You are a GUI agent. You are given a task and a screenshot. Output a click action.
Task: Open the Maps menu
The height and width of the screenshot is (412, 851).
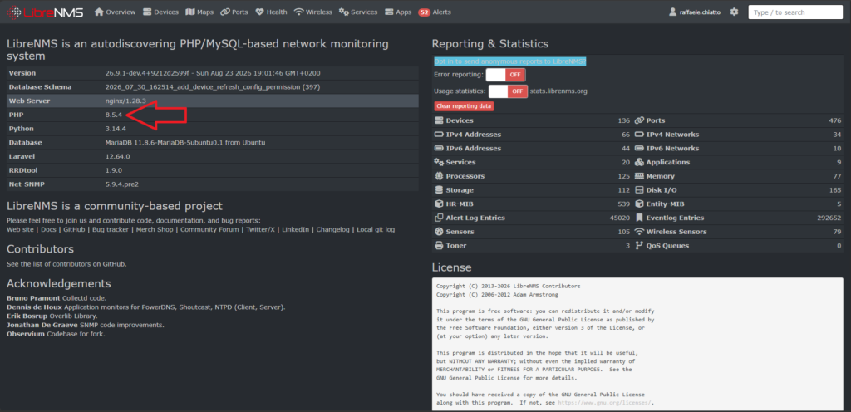point(199,12)
